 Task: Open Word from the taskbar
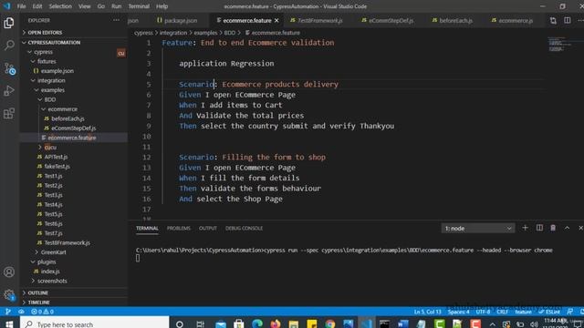point(403,324)
